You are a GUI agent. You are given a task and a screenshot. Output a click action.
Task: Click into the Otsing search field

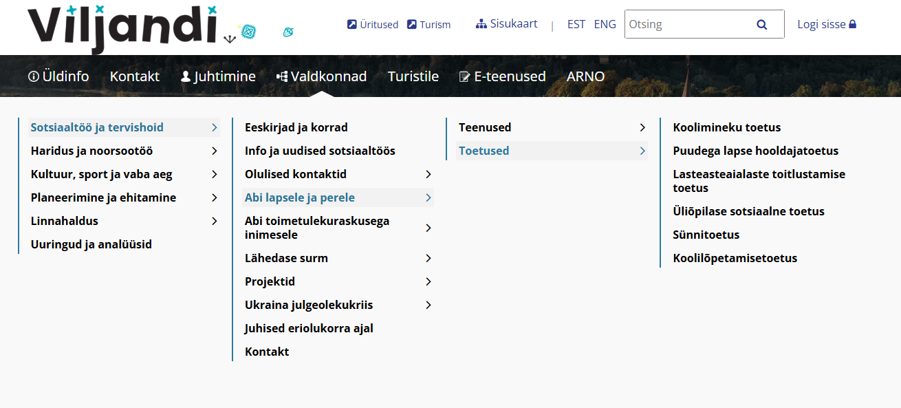click(688, 25)
